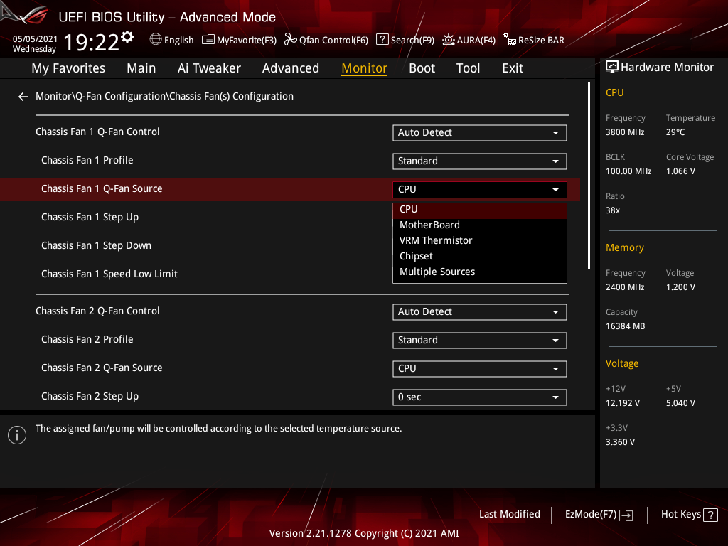Click Last Modified button
This screenshot has height=546, width=728.
[509, 515]
